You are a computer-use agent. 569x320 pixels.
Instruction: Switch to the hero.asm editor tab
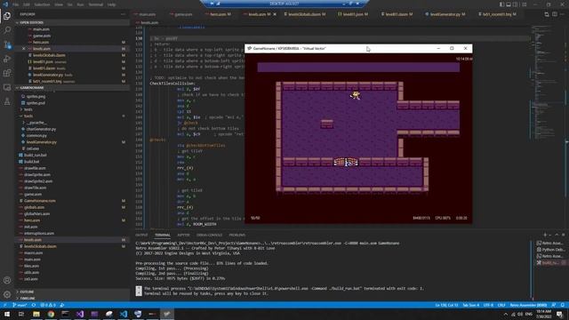(219, 14)
